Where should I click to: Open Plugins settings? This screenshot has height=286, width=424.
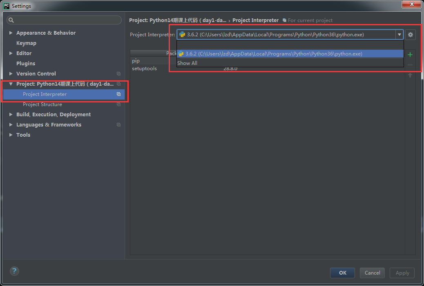tap(26, 64)
